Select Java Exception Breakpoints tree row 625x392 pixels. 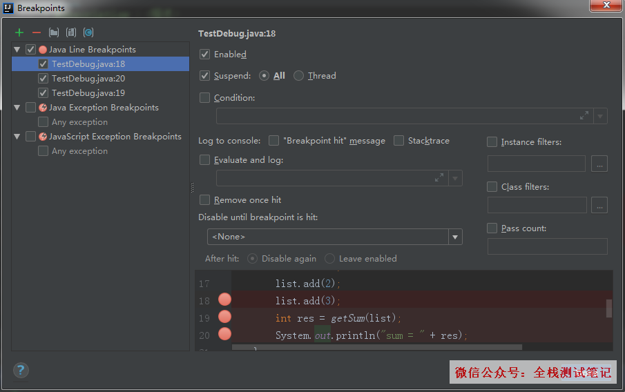(100, 108)
